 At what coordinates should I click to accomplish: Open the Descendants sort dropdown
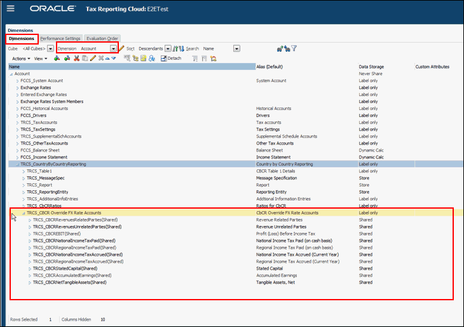click(168, 48)
